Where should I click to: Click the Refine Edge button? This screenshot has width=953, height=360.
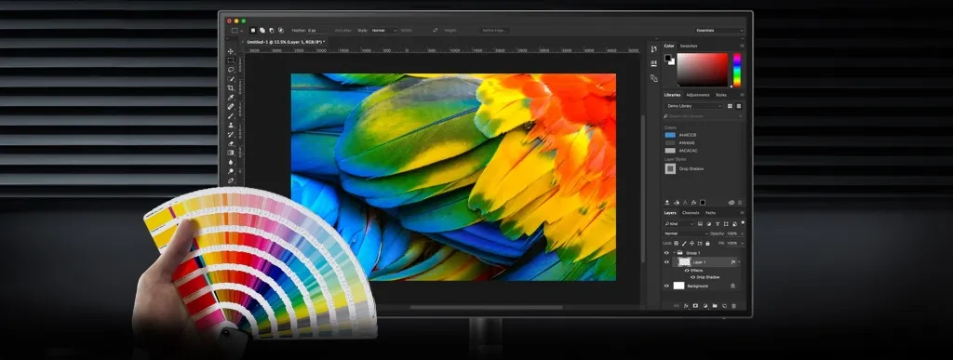tap(495, 31)
